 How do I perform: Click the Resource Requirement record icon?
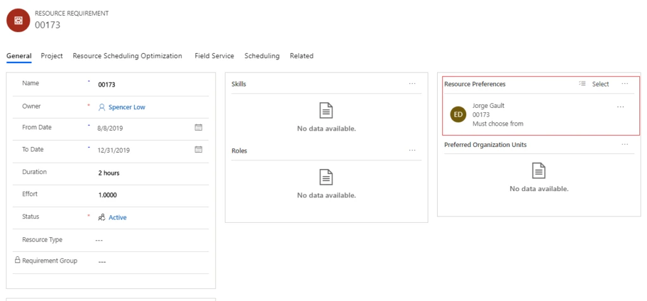[x=18, y=20]
